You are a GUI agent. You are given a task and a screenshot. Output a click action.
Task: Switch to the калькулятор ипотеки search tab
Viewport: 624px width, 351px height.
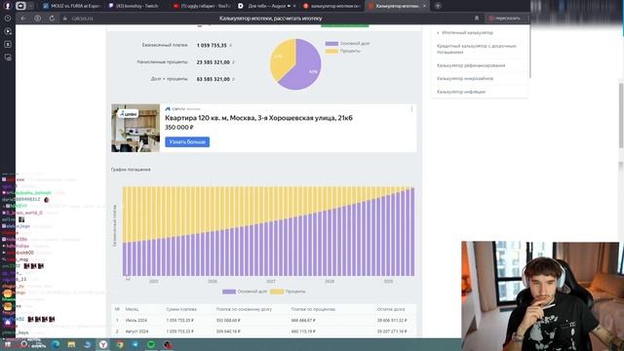[331, 6]
